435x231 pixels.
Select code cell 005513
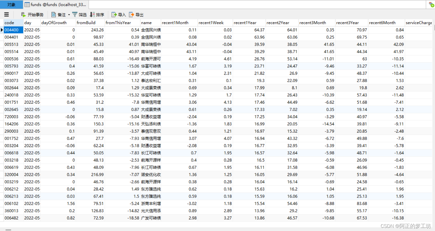(13, 44)
